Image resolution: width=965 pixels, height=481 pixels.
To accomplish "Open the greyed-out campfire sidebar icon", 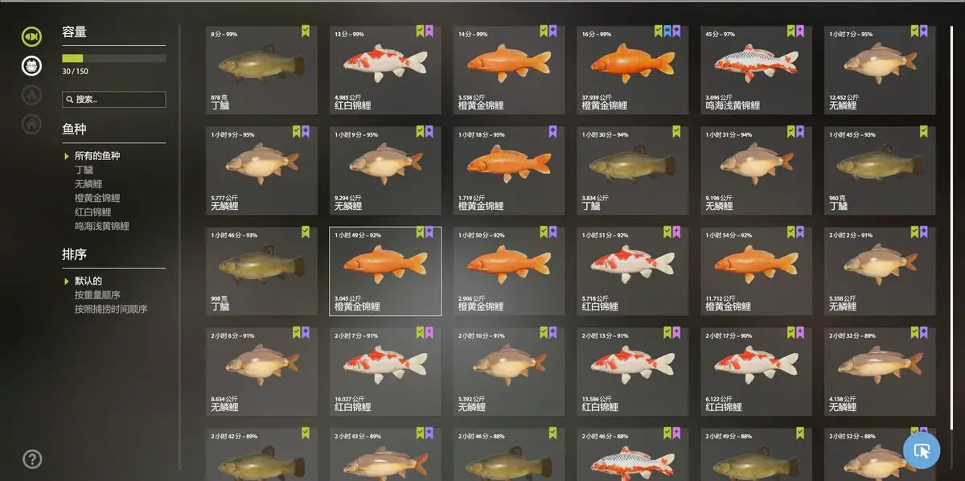I will click(32, 94).
